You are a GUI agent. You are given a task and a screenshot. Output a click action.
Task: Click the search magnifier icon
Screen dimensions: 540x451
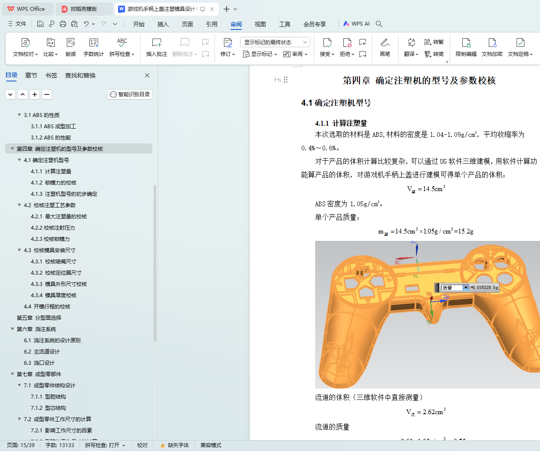pos(379,24)
